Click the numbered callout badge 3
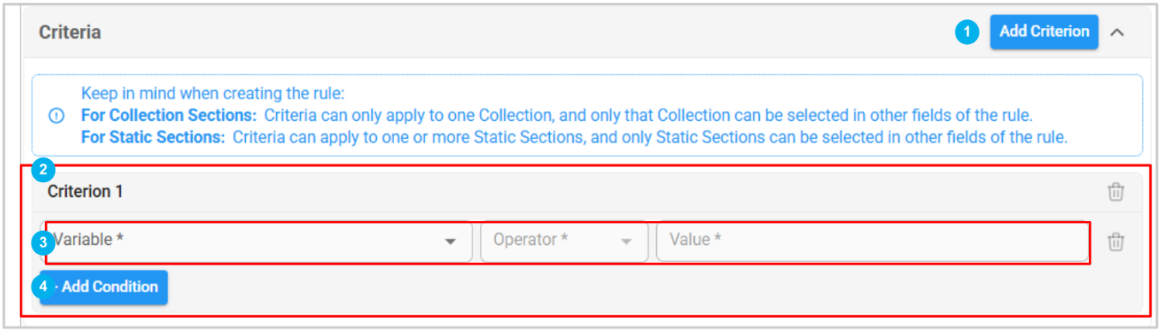The image size is (1161, 331). [43, 243]
